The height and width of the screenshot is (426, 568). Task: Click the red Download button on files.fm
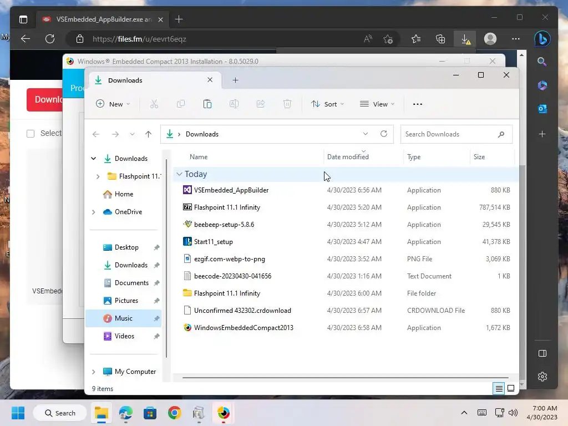point(44,100)
